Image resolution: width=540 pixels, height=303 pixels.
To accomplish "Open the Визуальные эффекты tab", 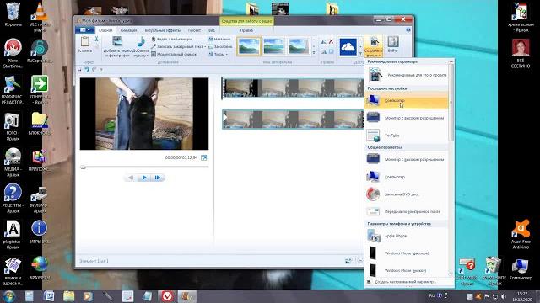I will (162, 30).
